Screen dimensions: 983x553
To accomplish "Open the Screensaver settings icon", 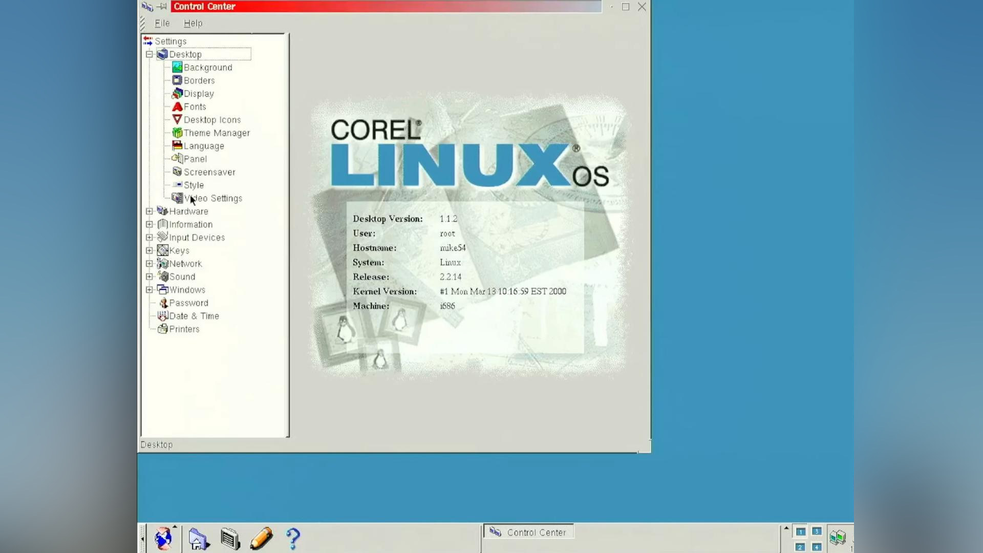I will pos(178,172).
